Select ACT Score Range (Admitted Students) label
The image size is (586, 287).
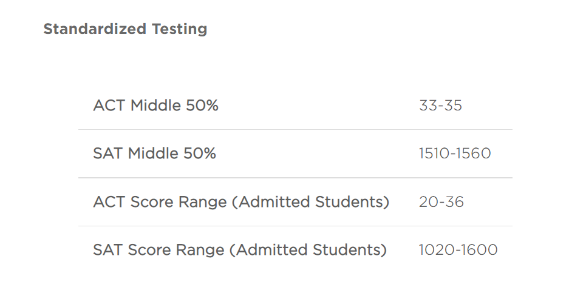pos(241,202)
